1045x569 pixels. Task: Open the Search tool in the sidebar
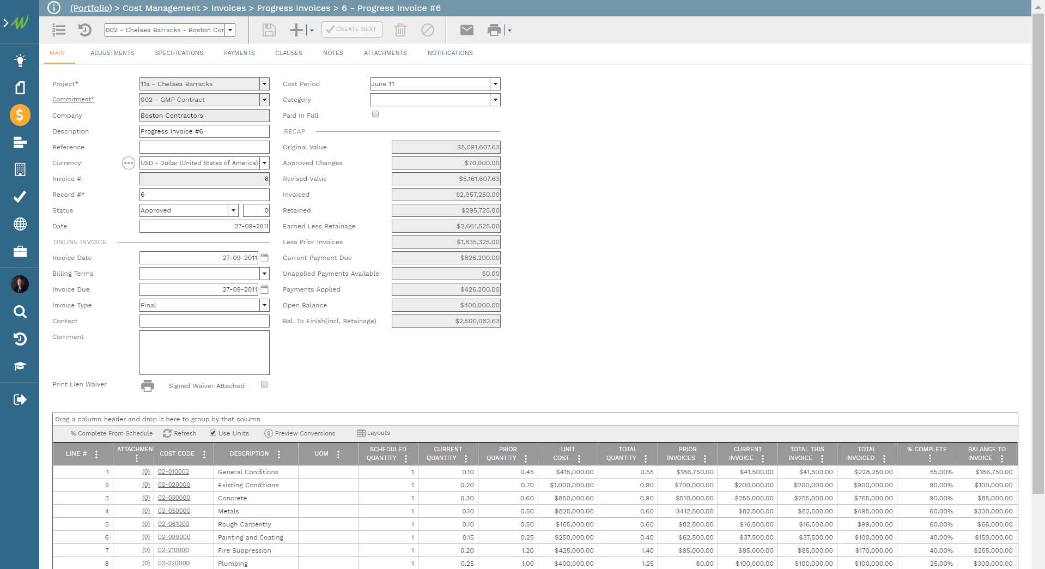20,312
